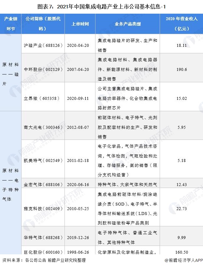
Task: Select the "产业链环节" column header
Action: pyautogui.click(x=10, y=24)
